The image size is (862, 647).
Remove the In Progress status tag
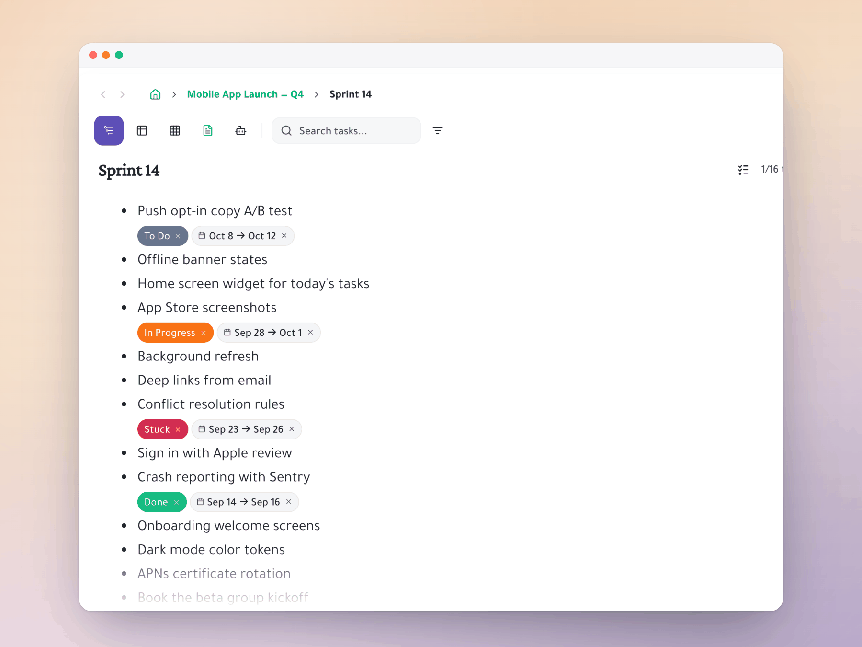pyautogui.click(x=204, y=333)
